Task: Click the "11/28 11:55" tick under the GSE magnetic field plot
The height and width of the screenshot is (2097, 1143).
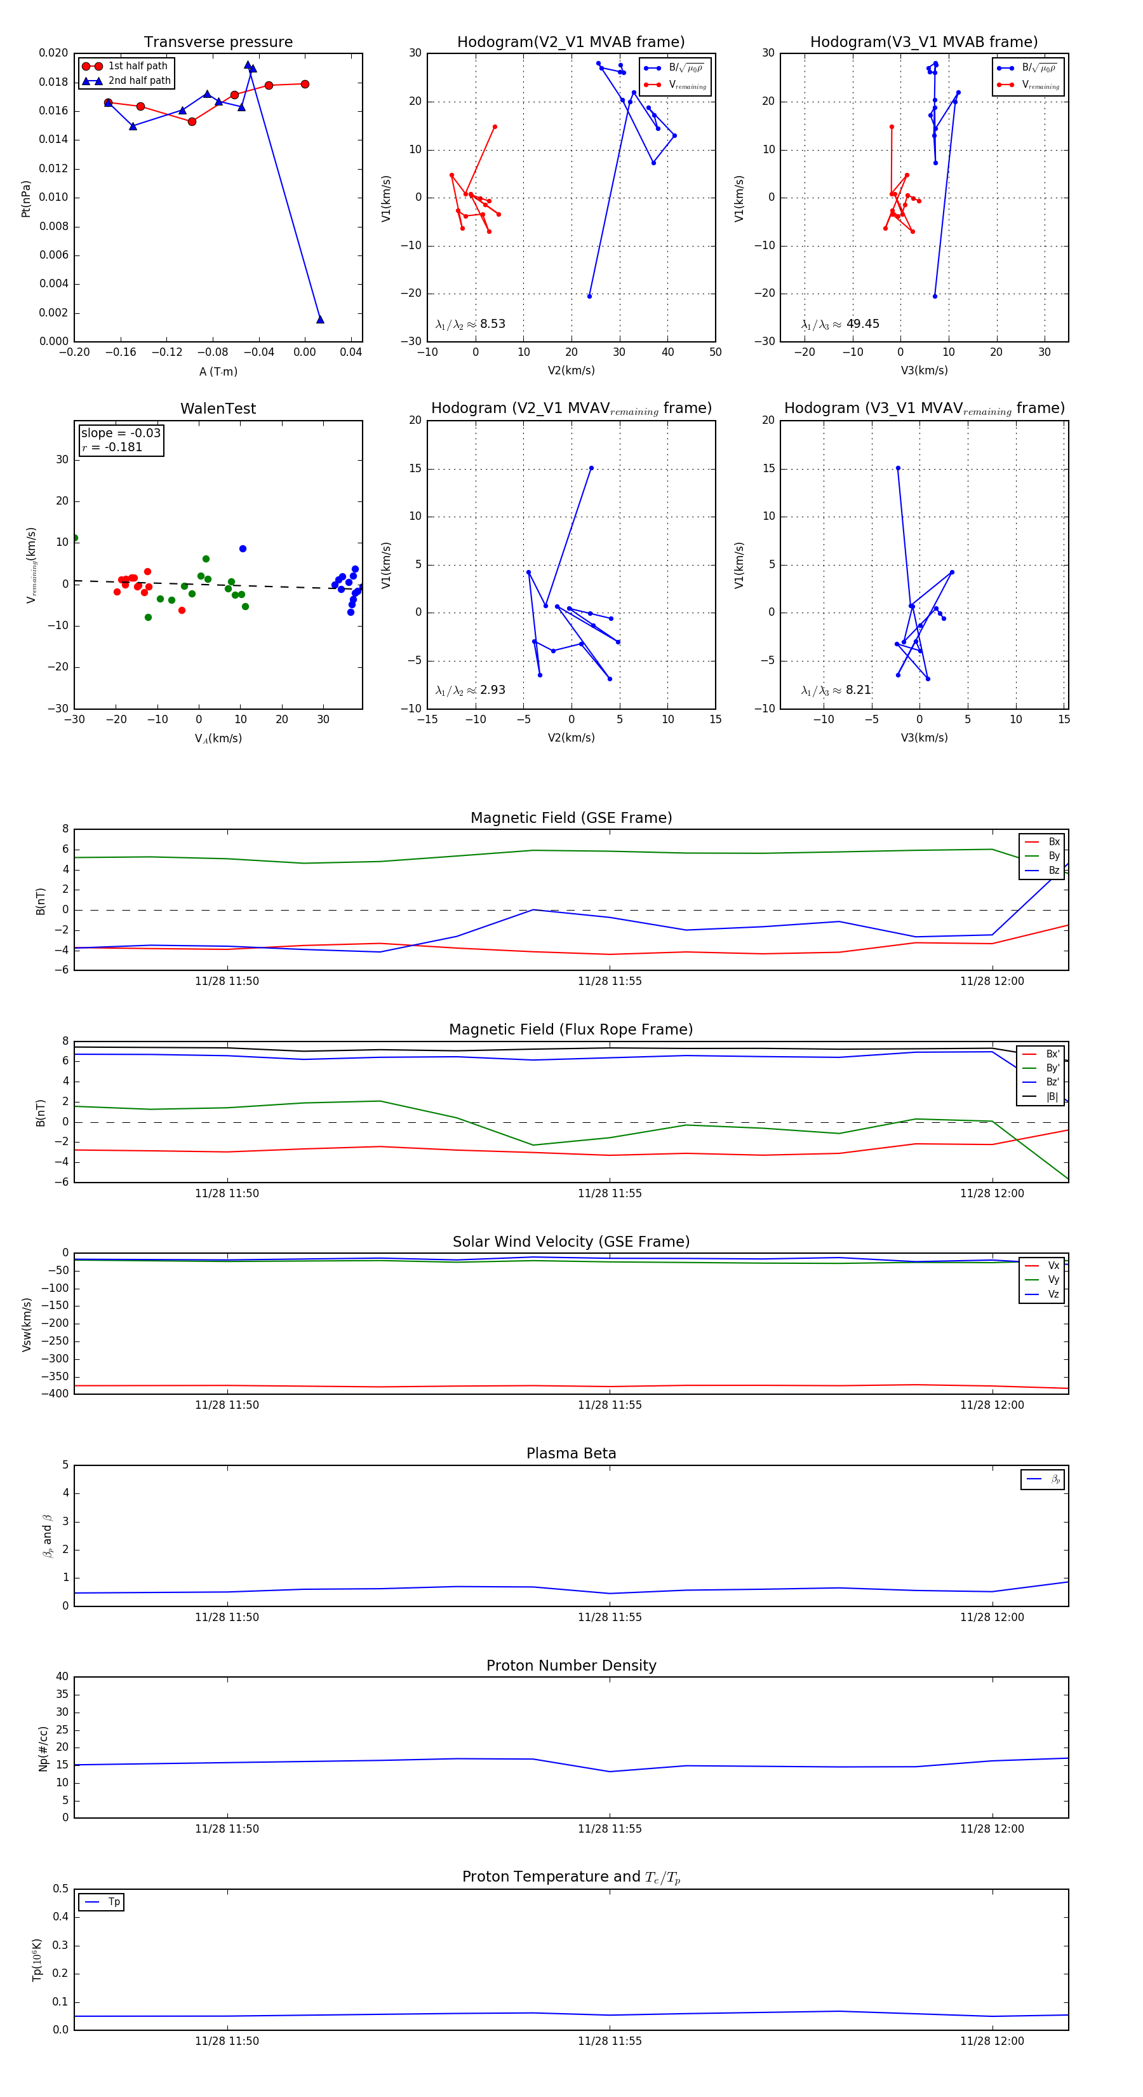Action: [610, 982]
